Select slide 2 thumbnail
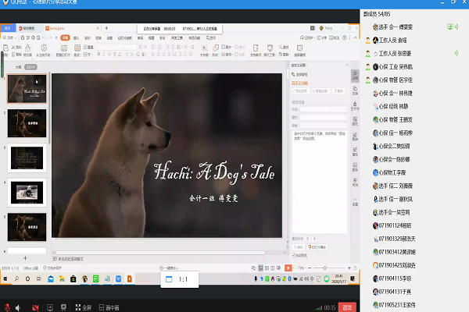 (27, 123)
